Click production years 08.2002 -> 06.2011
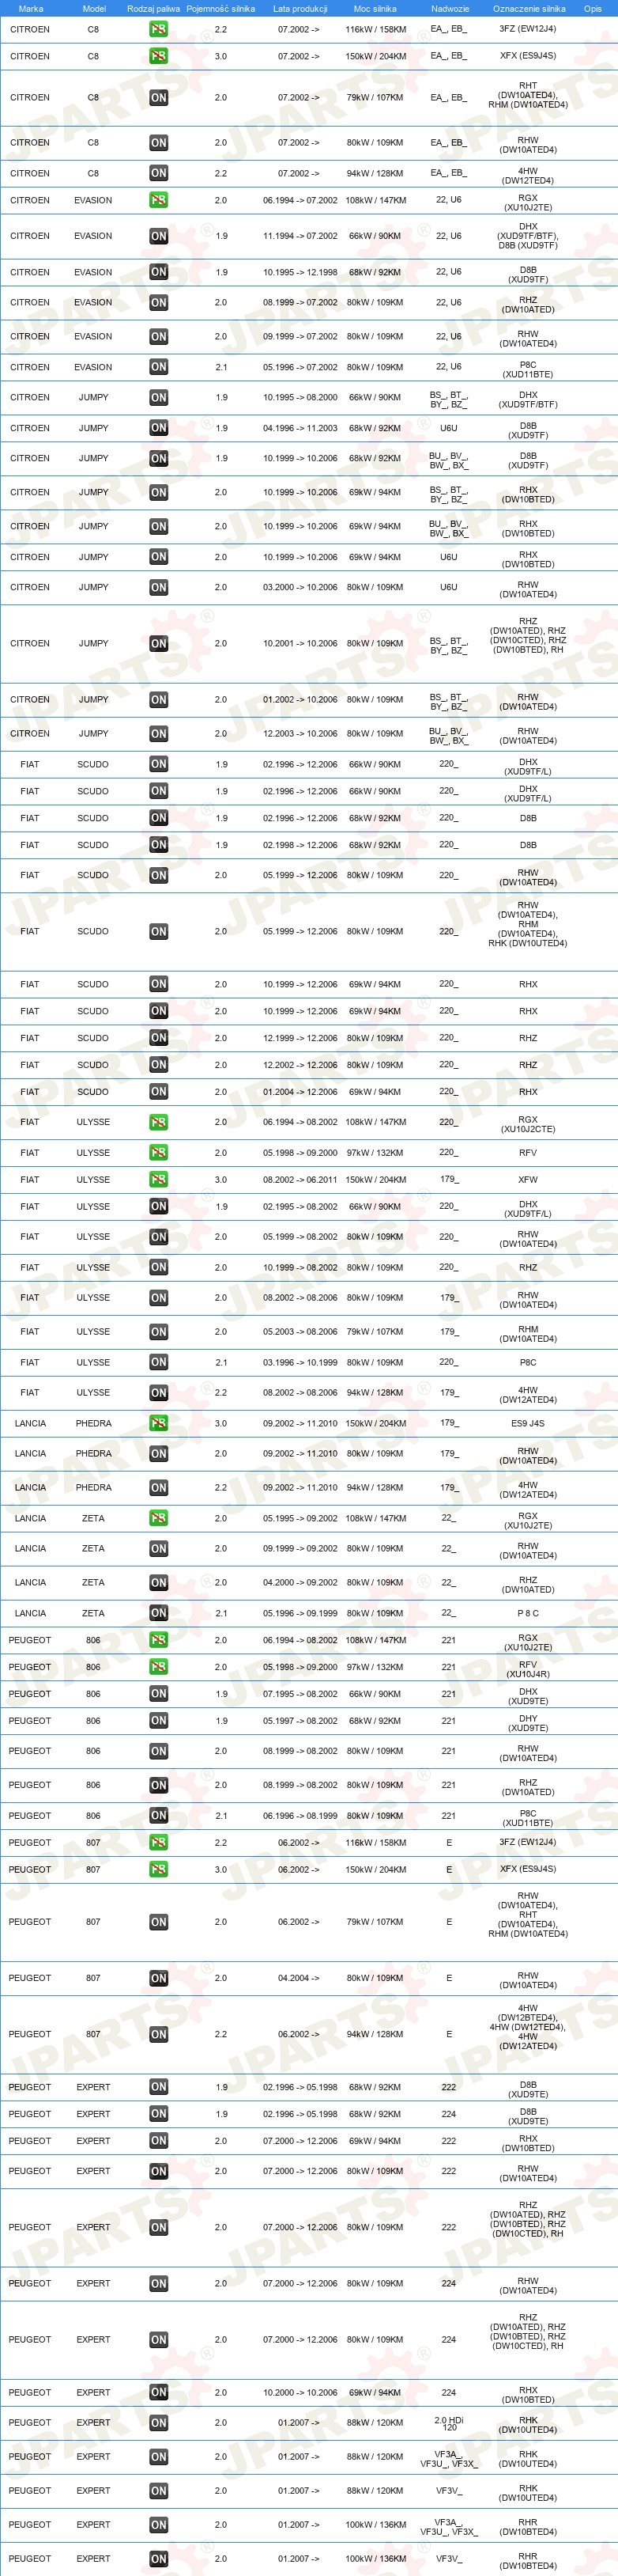This screenshot has height=2576, width=618. click(300, 1180)
